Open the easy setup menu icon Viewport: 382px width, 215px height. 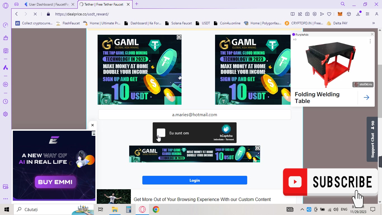tap(367, 14)
